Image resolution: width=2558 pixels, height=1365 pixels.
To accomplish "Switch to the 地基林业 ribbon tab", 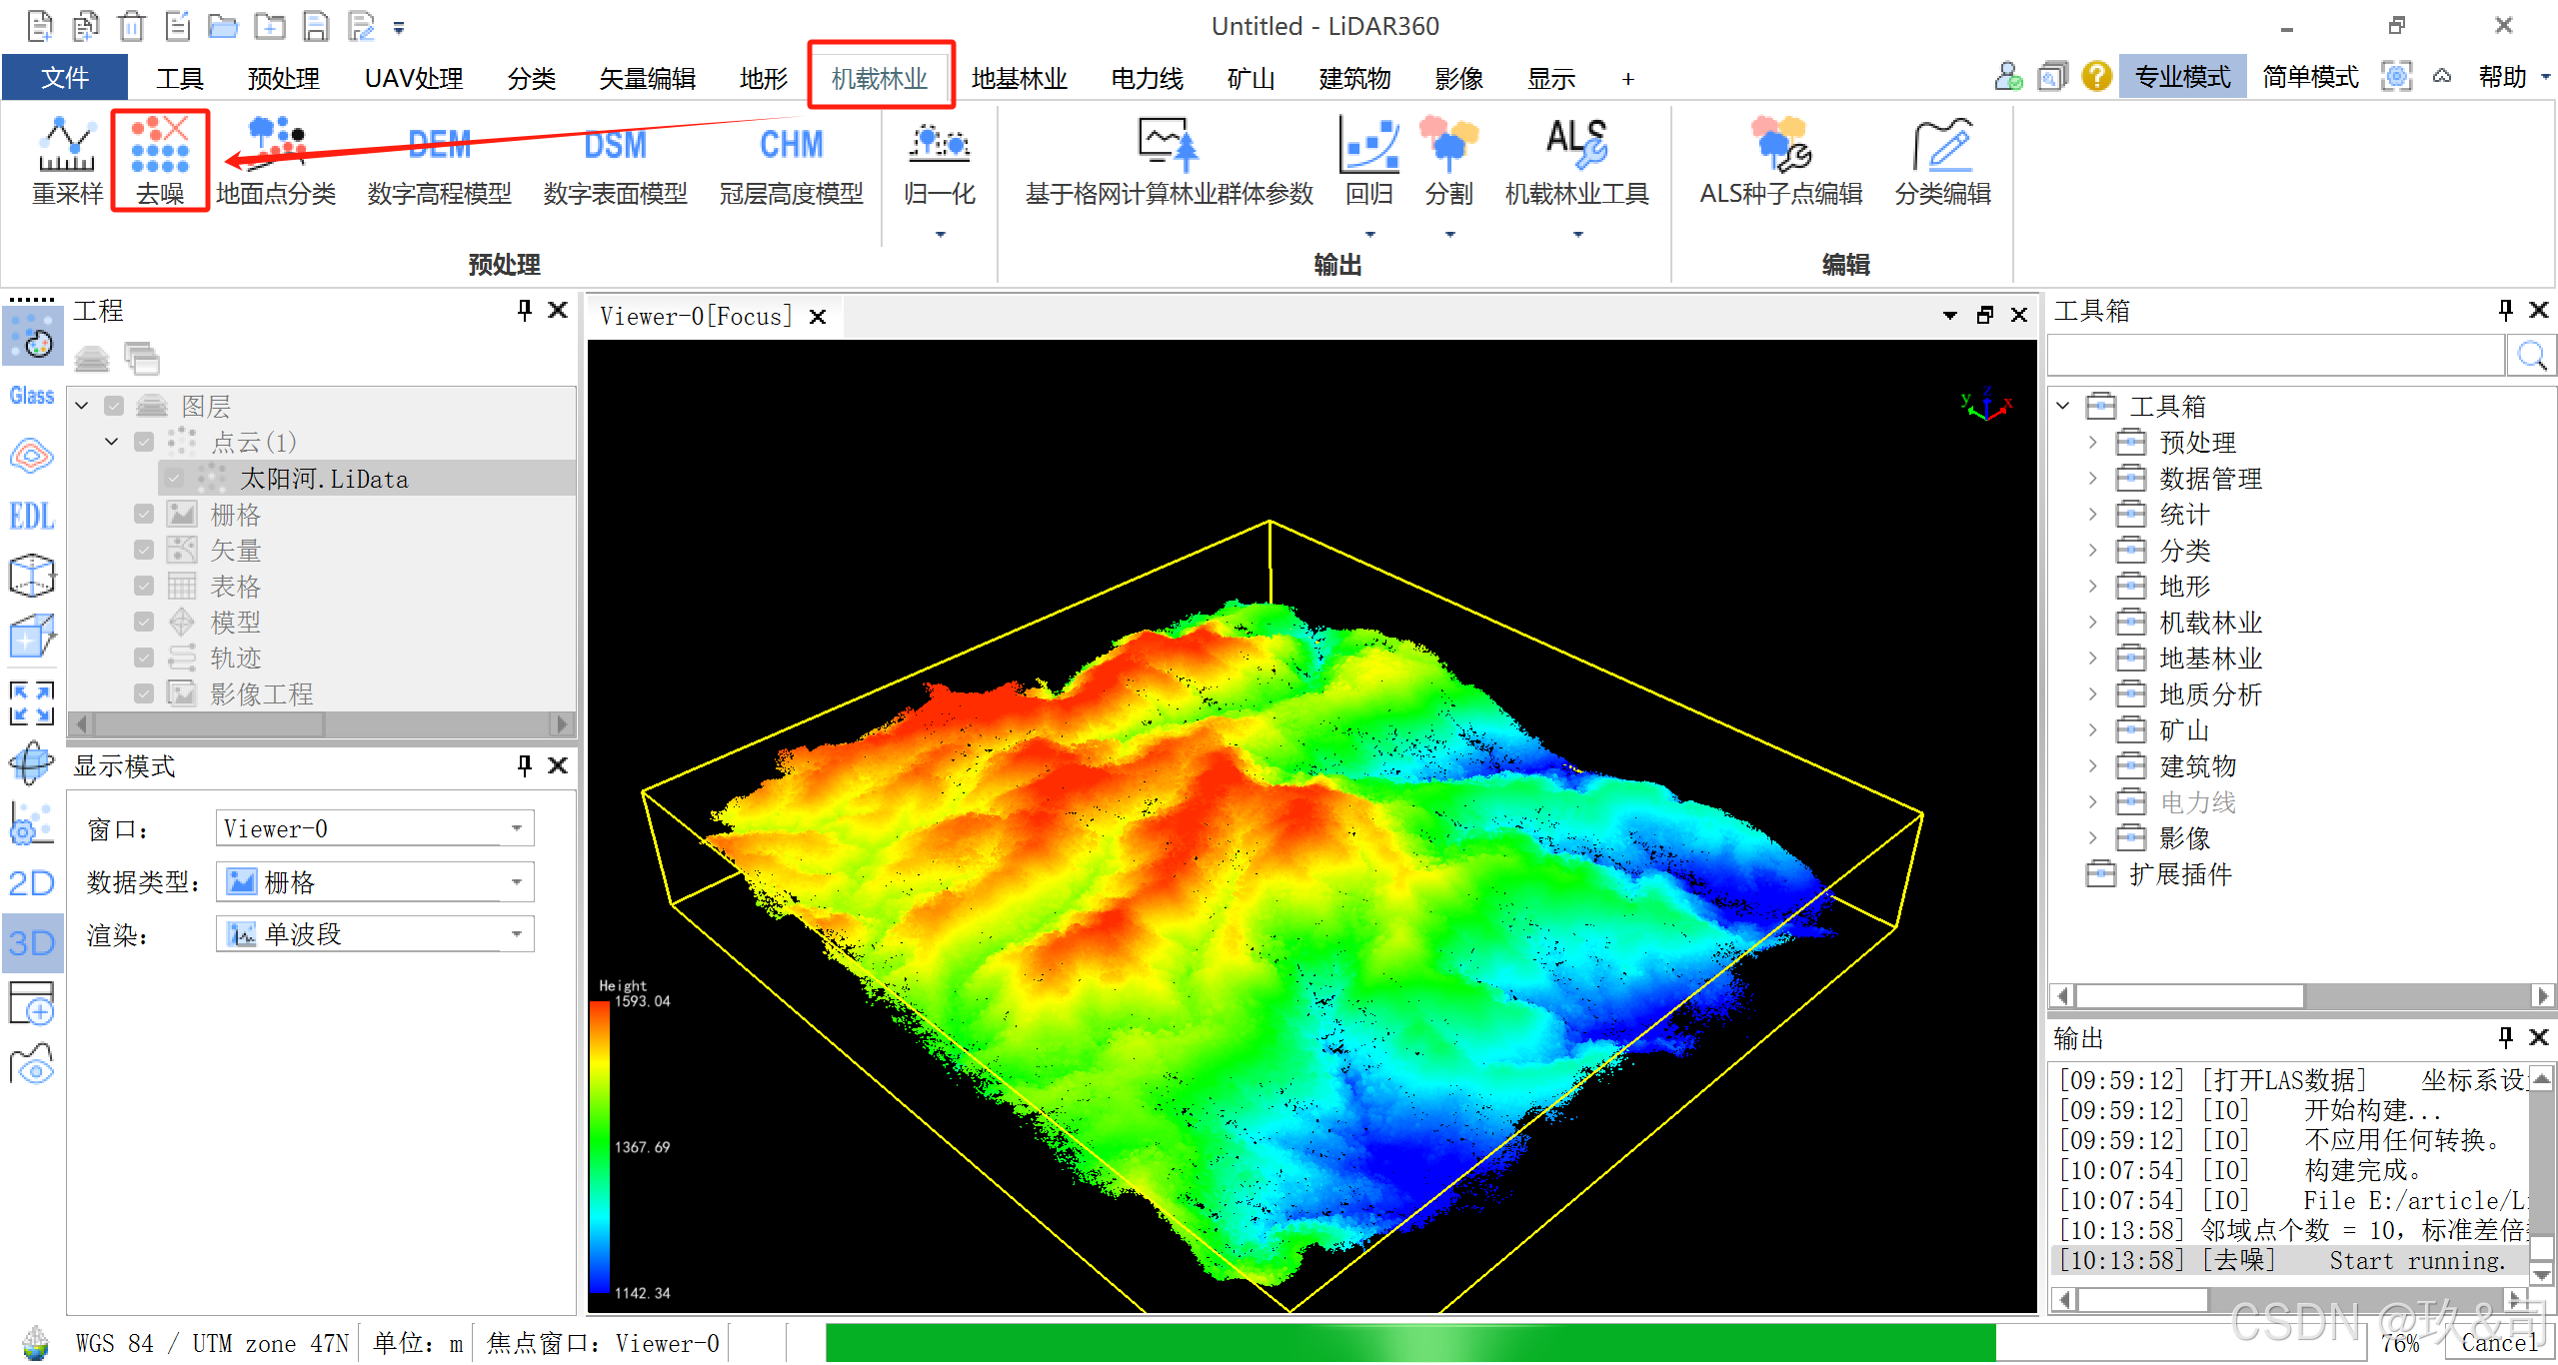I will tap(1019, 78).
